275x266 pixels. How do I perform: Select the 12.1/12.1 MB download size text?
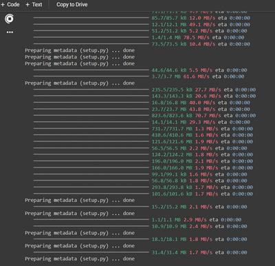169,24
